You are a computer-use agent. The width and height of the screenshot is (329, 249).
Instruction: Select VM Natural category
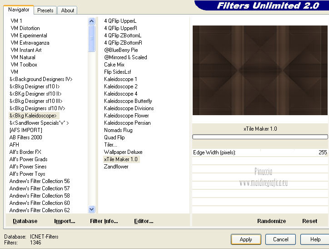point(23,57)
